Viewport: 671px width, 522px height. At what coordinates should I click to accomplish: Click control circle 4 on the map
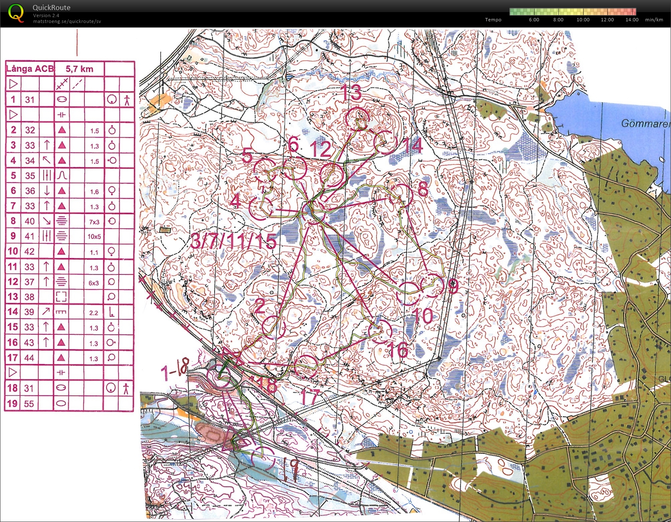tap(261, 208)
